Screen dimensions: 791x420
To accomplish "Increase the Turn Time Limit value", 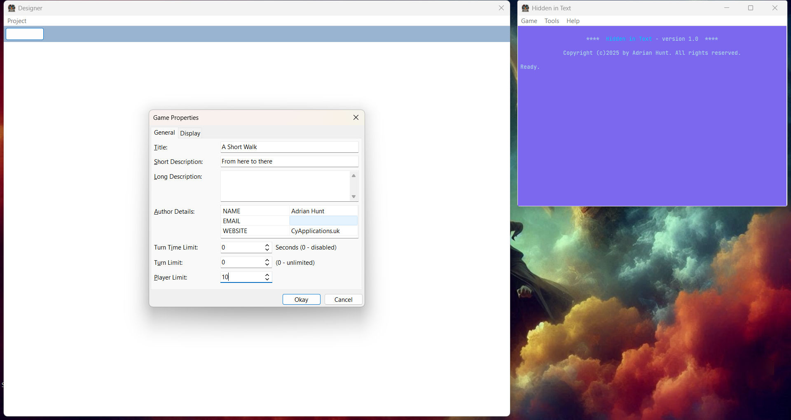I will 267,245.
